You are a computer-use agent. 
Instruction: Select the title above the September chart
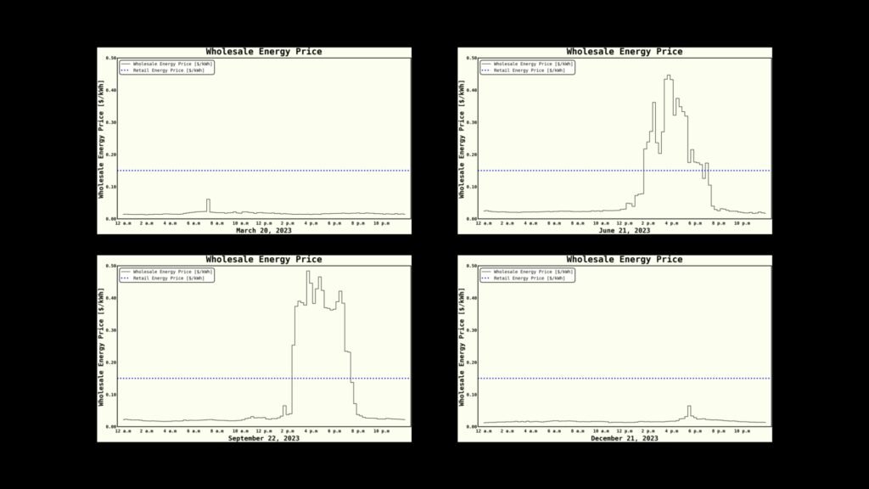(x=263, y=260)
